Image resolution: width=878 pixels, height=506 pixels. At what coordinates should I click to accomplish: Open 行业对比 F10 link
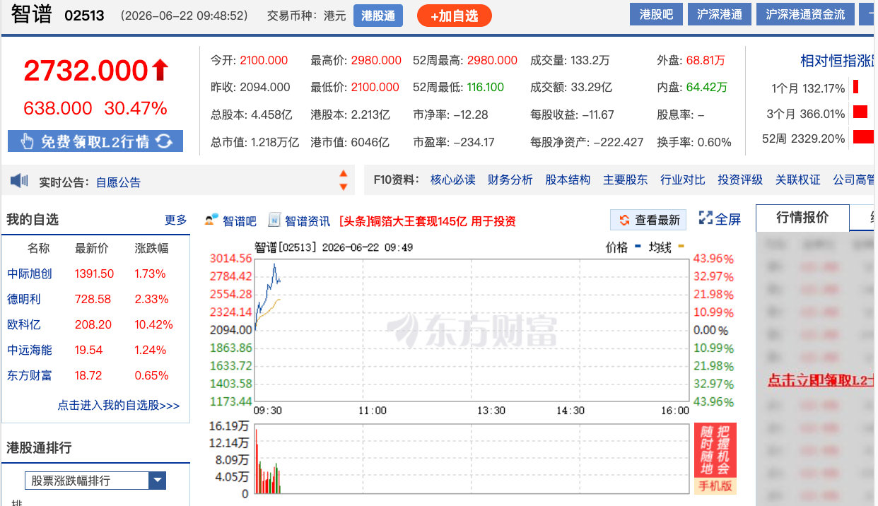pos(682,180)
